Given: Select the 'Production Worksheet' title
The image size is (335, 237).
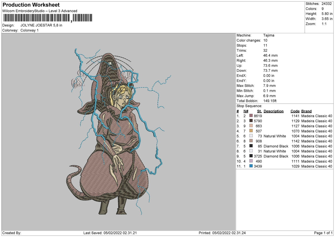Looking at the screenshot, I should click(31, 5).
